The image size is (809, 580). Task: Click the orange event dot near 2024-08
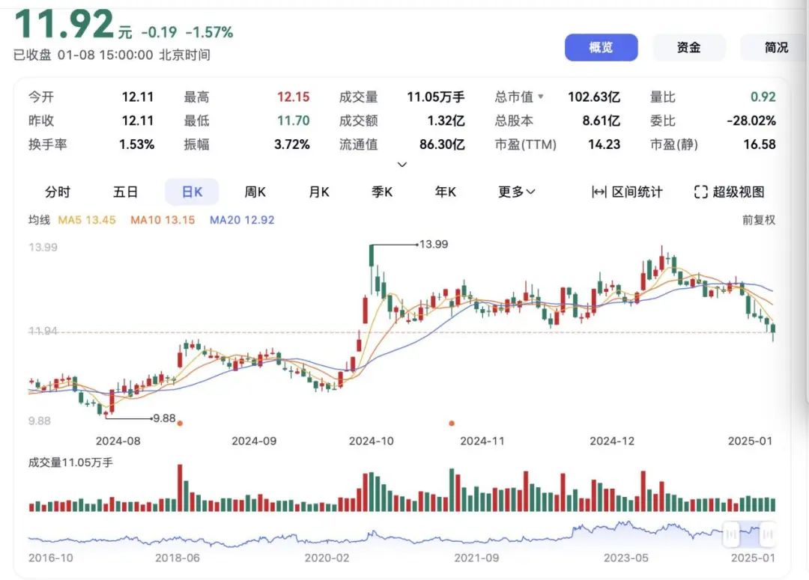[x=180, y=423]
